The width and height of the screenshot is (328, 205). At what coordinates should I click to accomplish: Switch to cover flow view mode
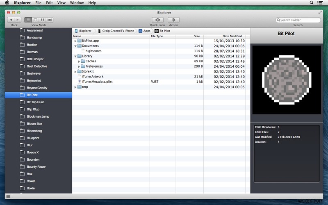[50, 20]
